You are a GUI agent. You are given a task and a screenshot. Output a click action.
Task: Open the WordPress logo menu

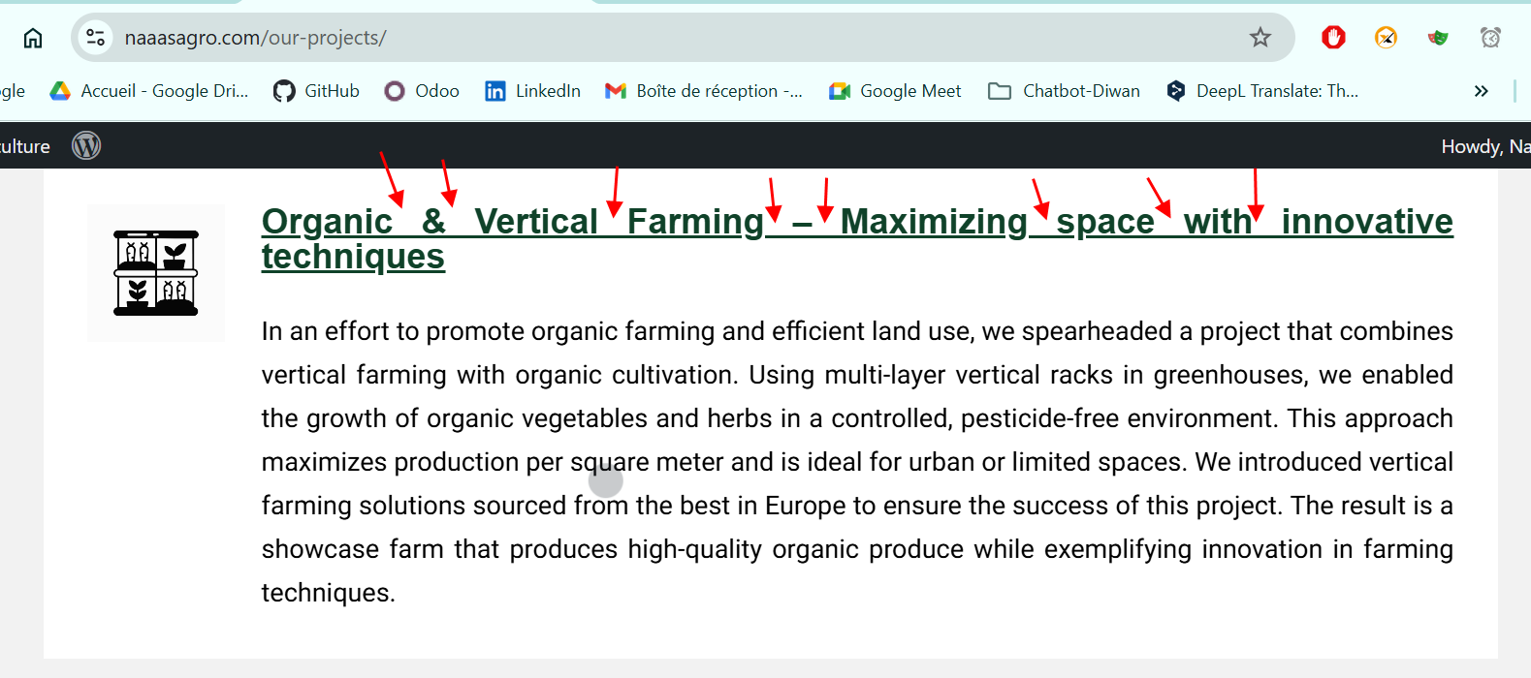(86, 145)
